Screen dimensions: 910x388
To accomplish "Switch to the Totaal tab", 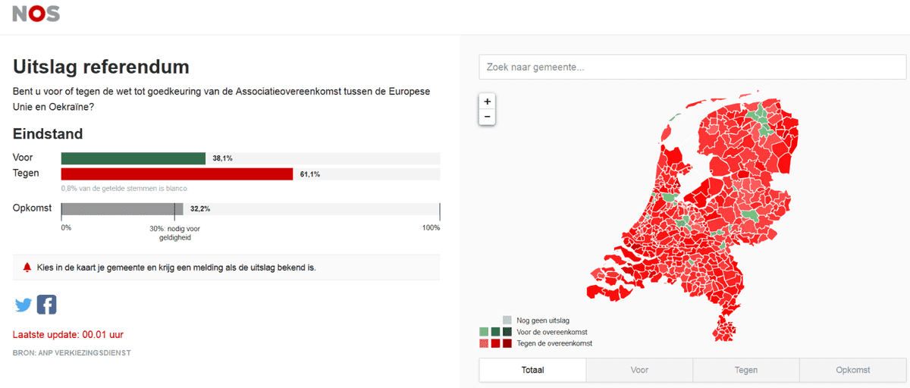I will (x=532, y=370).
